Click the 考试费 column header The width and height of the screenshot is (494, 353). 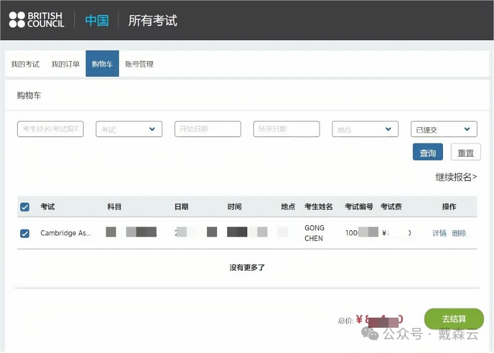pos(391,206)
